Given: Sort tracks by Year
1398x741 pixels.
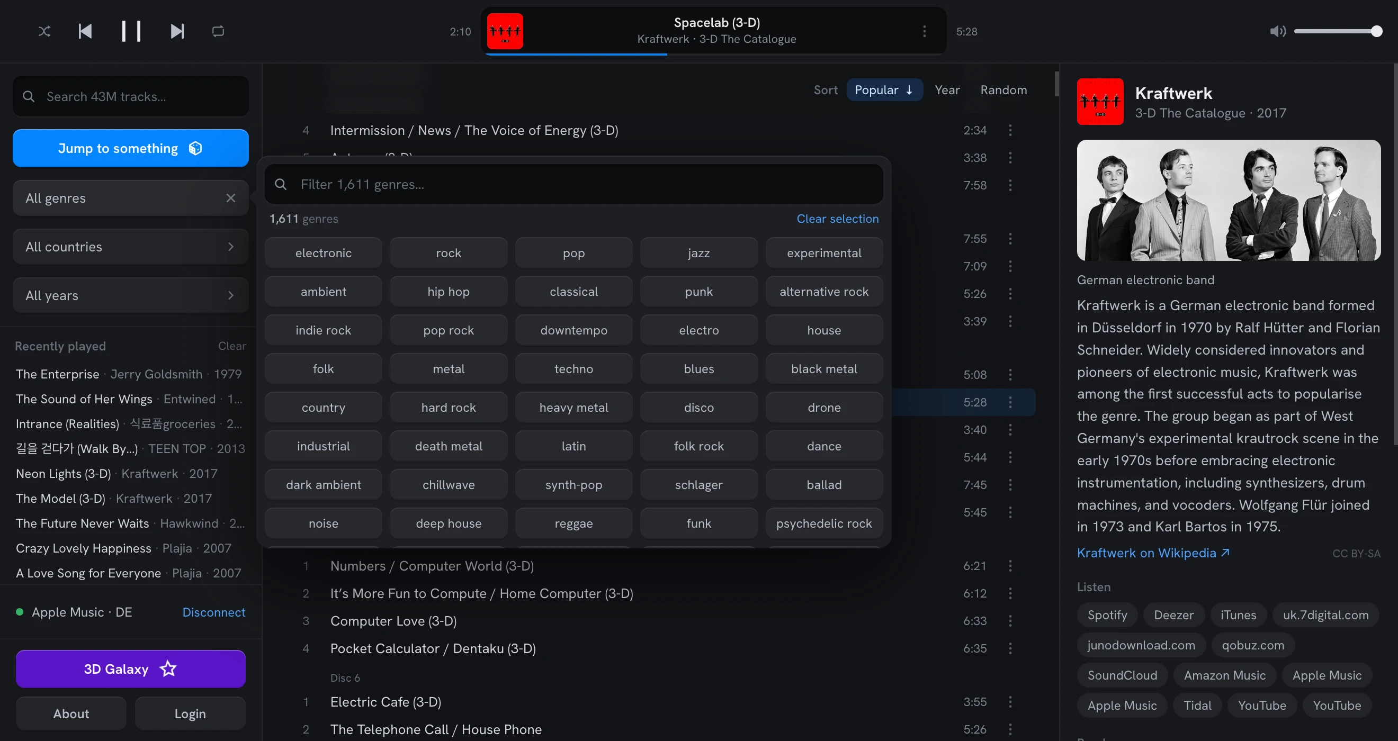Looking at the screenshot, I should click(947, 90).
